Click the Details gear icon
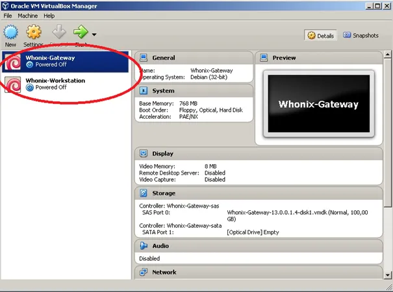The width and height of the screenshot is (393, 292). 311,35
